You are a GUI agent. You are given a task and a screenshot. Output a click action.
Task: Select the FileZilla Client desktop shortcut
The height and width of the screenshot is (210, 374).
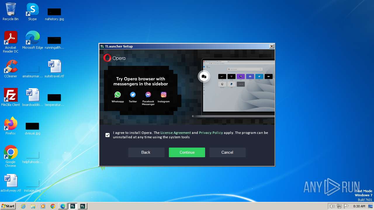[11, 97]
